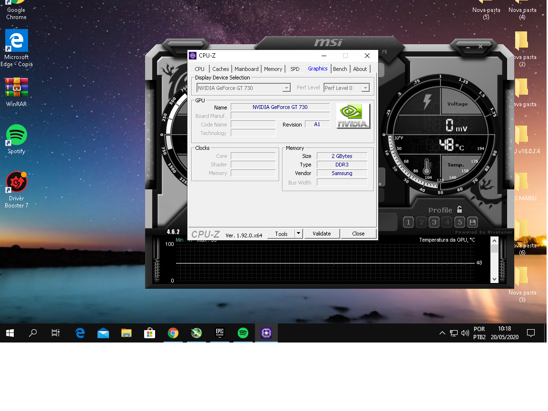The width and height of the screenshot is (548, 411).
Task: Open Microsoft Store from taskbar
Action: (x=149, y=333)
